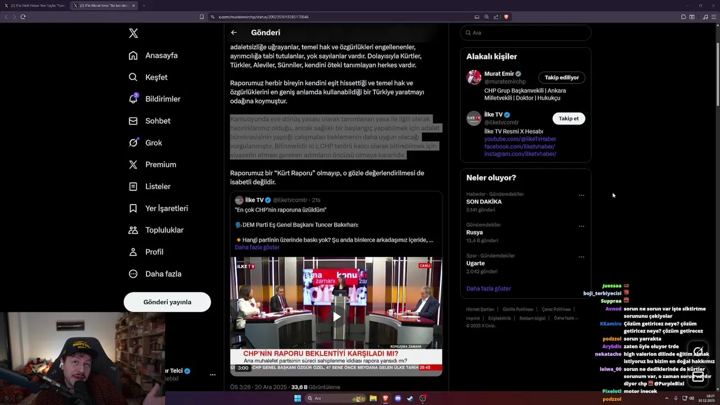Open more options for SON DAKİKA trend
This screenshot has width=720, height=405.
point(582,196)
